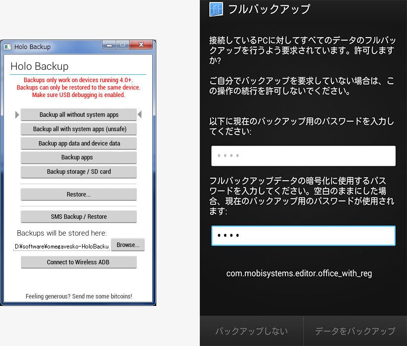Image resolution: width=407 pixels, height=346 pixels.
Task: Select Backup all with system apps (unsafe)
Action: click(78, 129)
